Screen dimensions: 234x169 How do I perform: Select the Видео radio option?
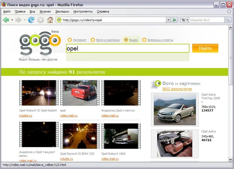[x=126, y=40]
